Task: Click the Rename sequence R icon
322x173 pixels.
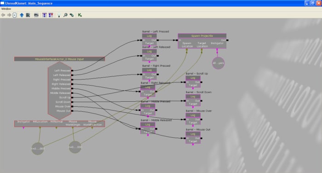Action: 28,15
